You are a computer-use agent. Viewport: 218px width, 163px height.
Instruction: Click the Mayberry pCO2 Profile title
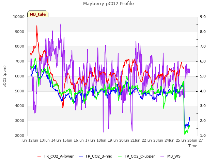[x=108, y=4]
